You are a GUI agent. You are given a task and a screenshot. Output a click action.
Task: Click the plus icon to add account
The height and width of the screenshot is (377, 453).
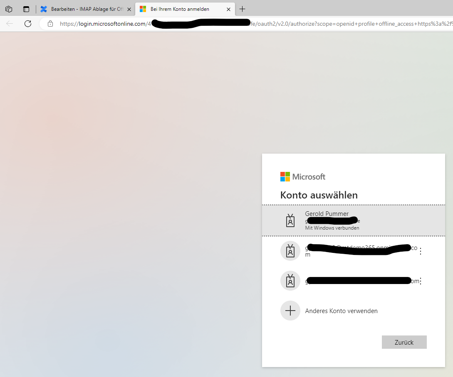pyautogui.click(x=290, y=311)
